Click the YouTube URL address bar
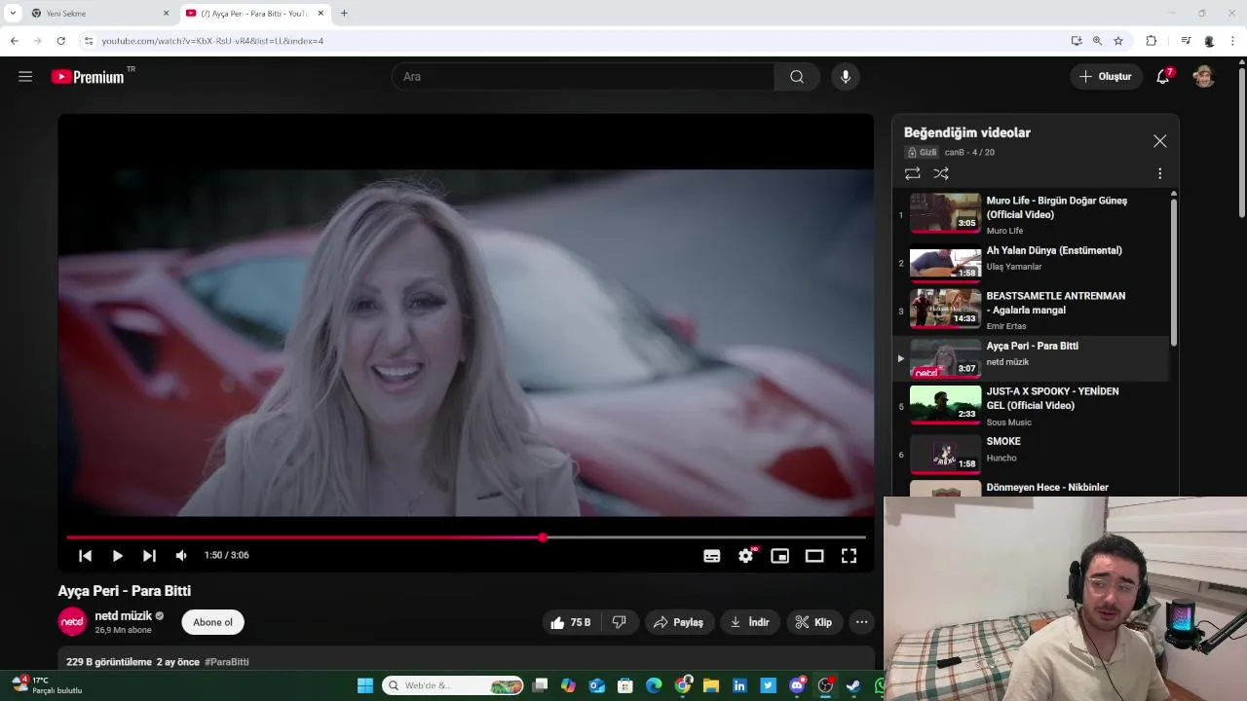 point(575,41)
